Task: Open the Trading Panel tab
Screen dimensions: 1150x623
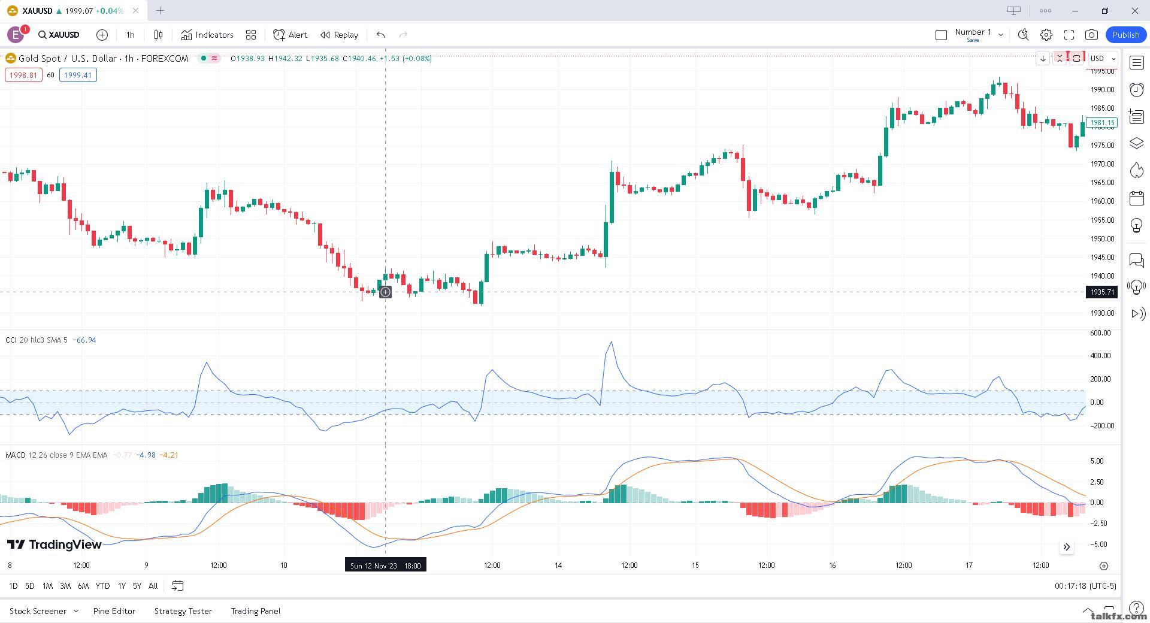Action: (256, 611)
